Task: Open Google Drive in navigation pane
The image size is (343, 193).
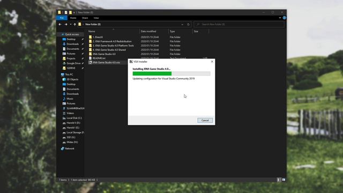Action: (73, 63)
